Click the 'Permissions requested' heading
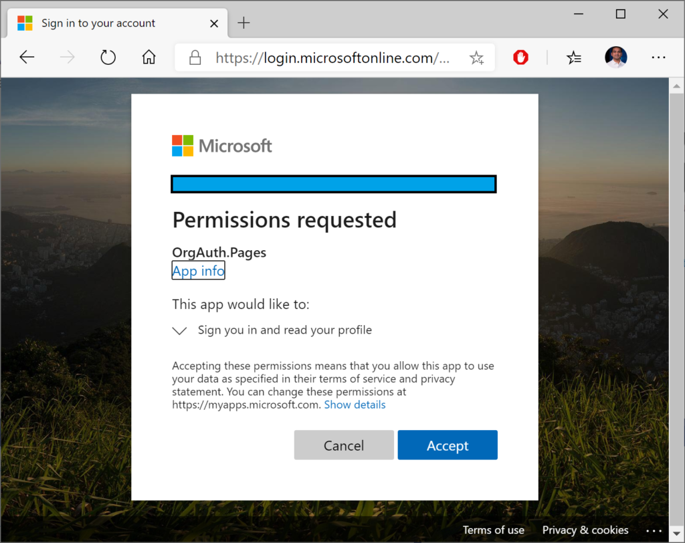 pyautogui.click(x=284, y=220)
